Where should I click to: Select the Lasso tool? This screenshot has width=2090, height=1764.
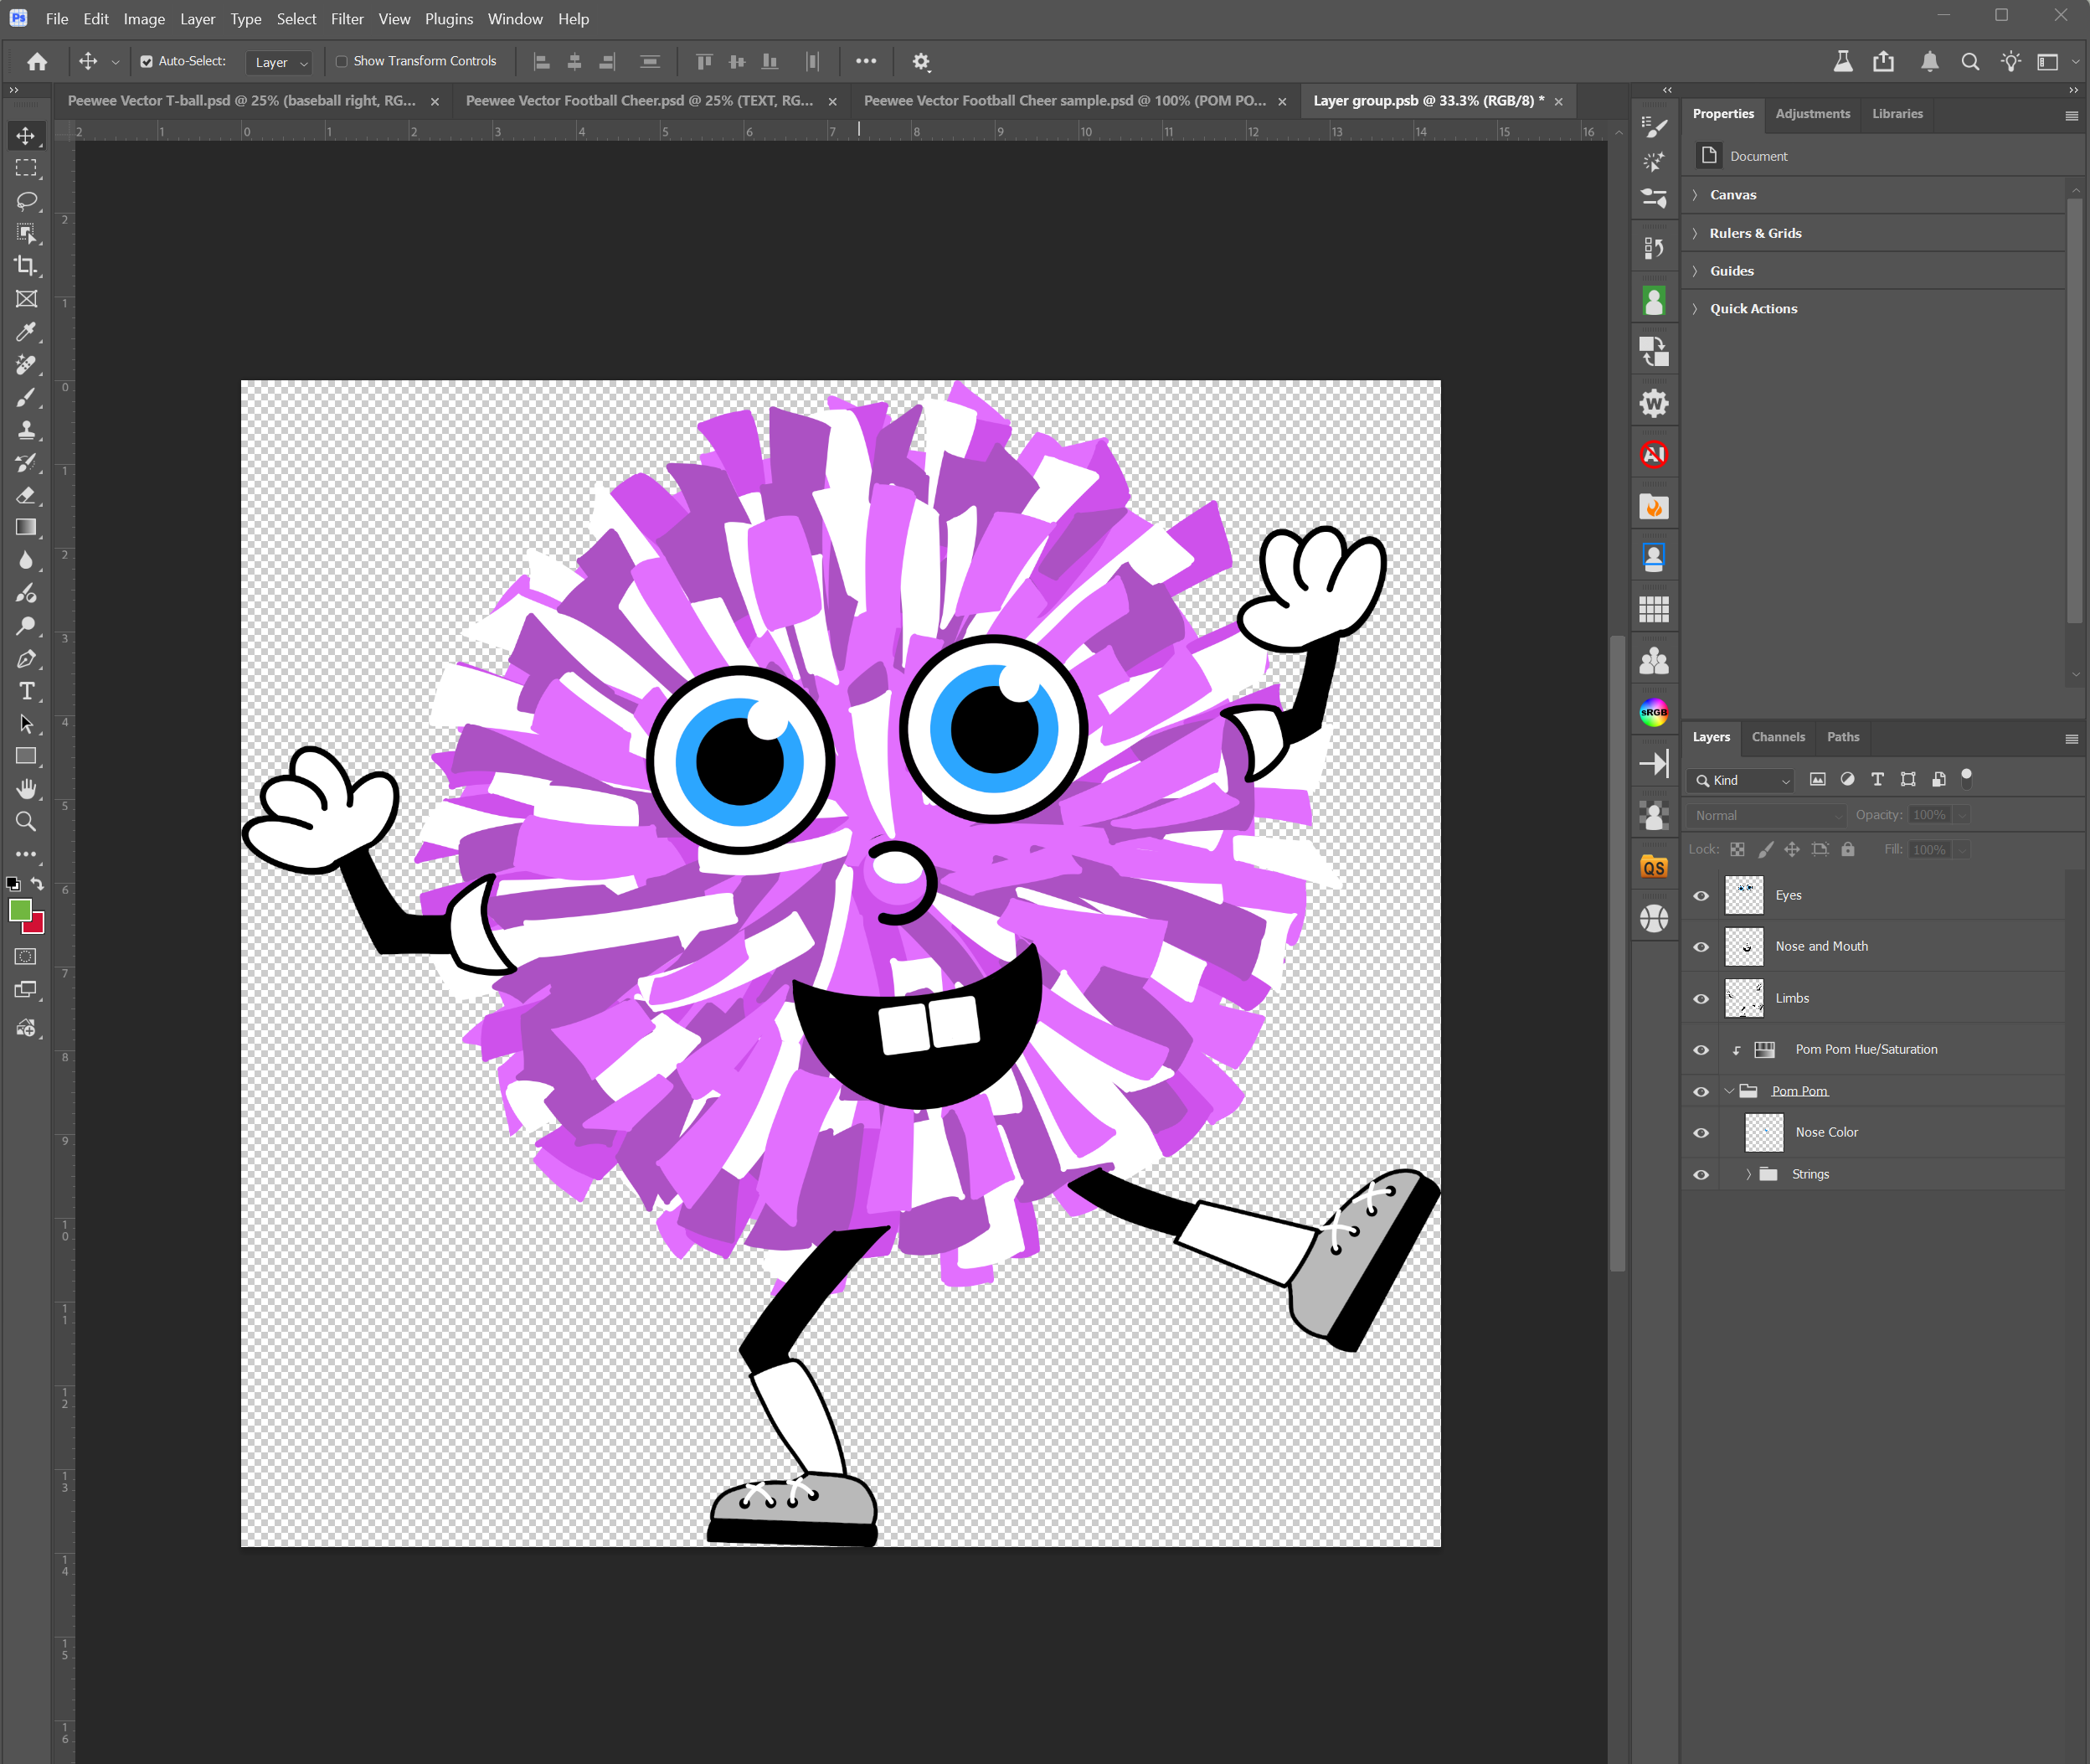(x=26, y=201)
